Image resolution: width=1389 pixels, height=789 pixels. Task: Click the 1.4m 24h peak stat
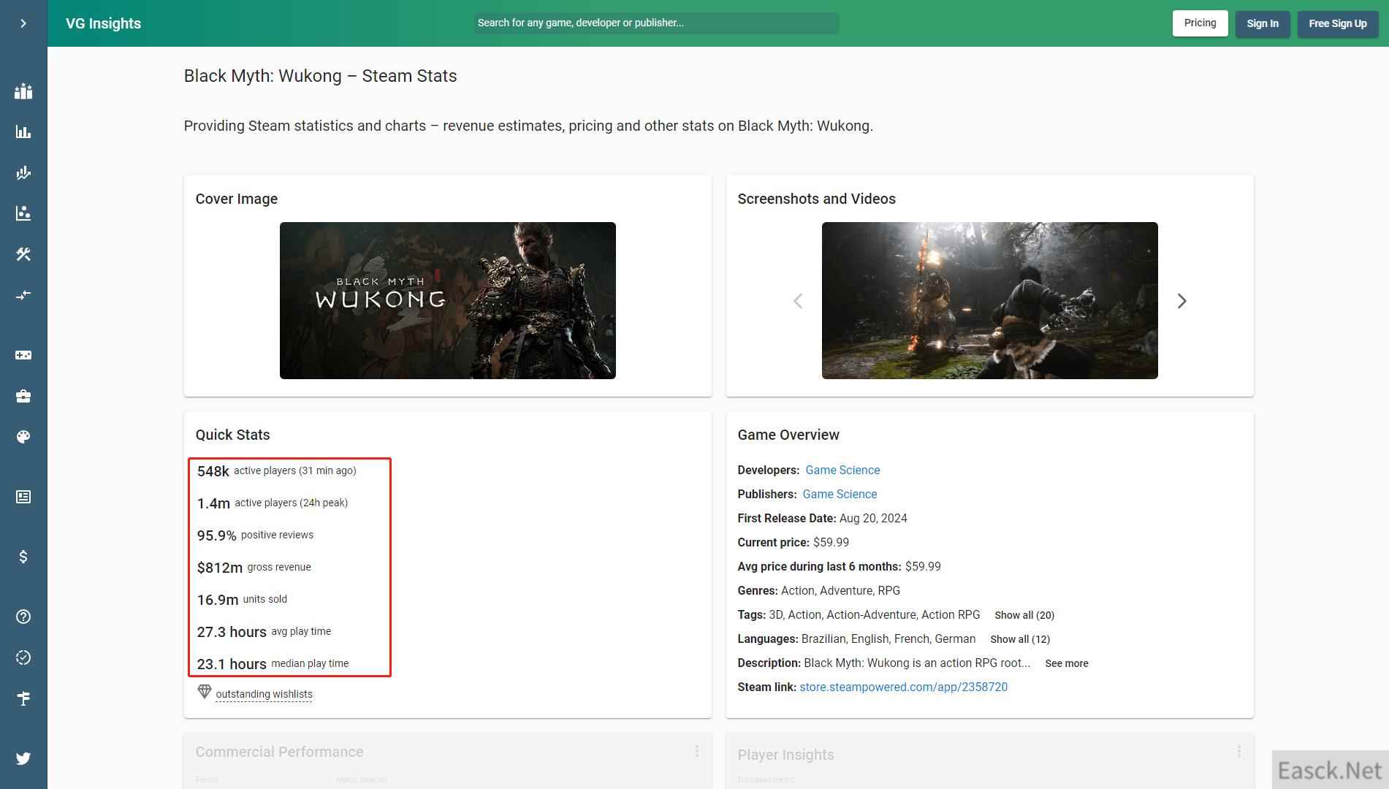pyautogui.click(x=272, y=503)
